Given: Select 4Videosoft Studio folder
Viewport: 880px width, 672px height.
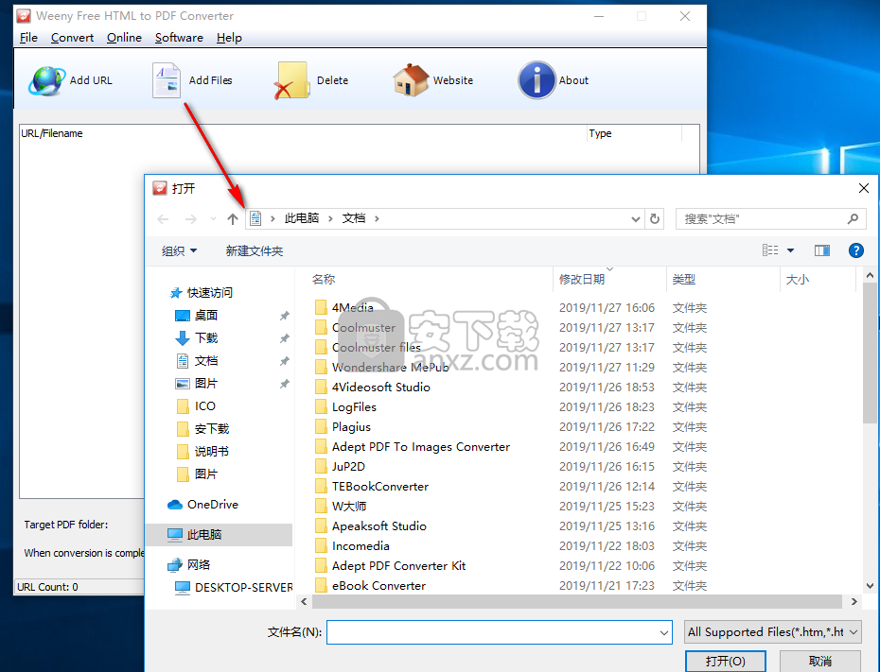Looking at the screenshot, I should pyautogui.click(x=381, y=388).
